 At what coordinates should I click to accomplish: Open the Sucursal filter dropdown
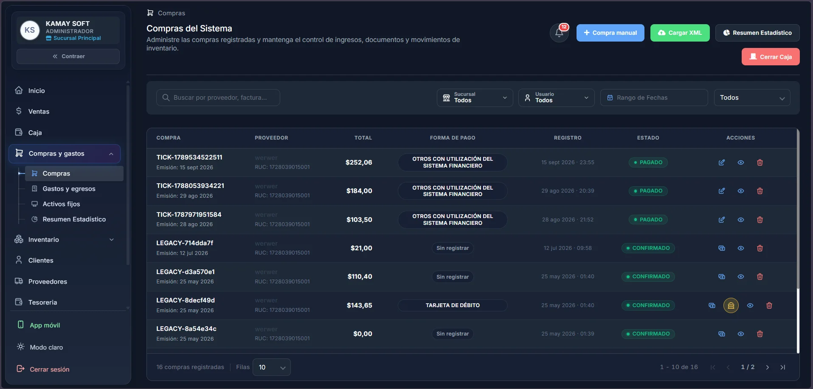point(475,98)
